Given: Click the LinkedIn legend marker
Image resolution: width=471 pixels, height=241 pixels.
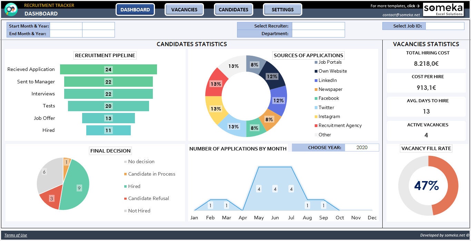Looking at the screenshot, I should point(316,80).
